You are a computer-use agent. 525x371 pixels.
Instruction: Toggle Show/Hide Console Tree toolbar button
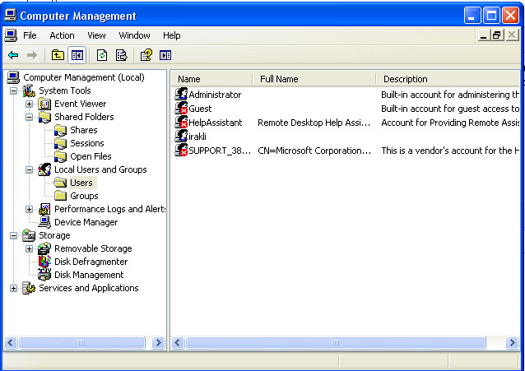point(77,55)
